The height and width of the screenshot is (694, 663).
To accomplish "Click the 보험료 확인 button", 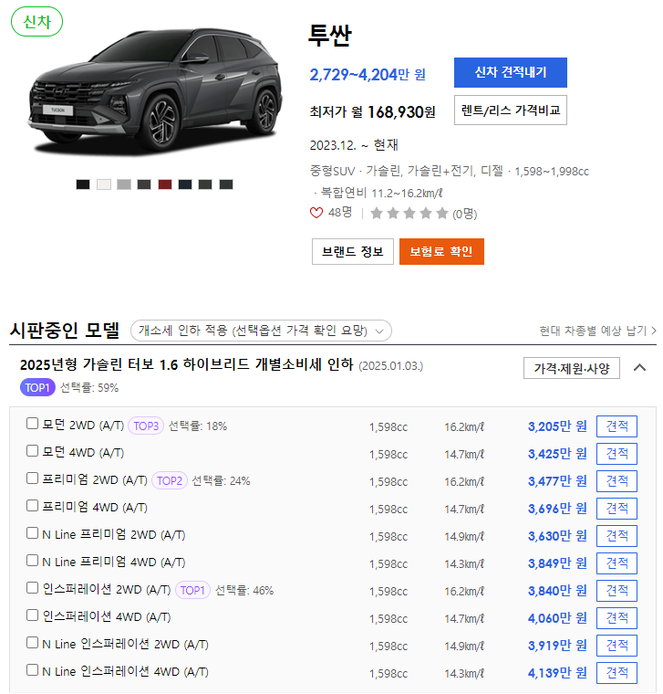I will click(441, 252).
